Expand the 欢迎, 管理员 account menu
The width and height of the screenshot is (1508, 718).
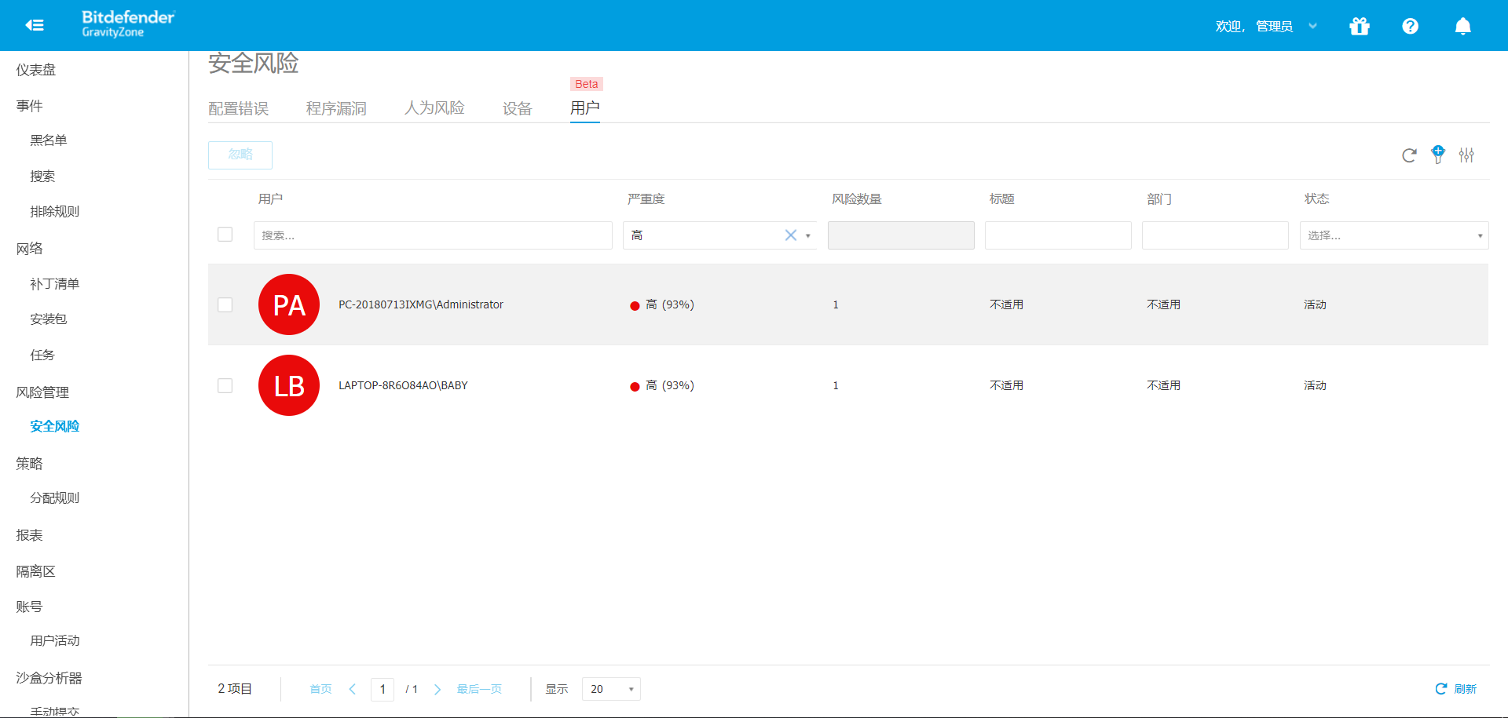point(1265,27)
